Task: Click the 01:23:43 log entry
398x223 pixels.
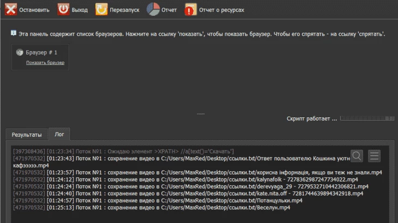Action: point(182,162)
